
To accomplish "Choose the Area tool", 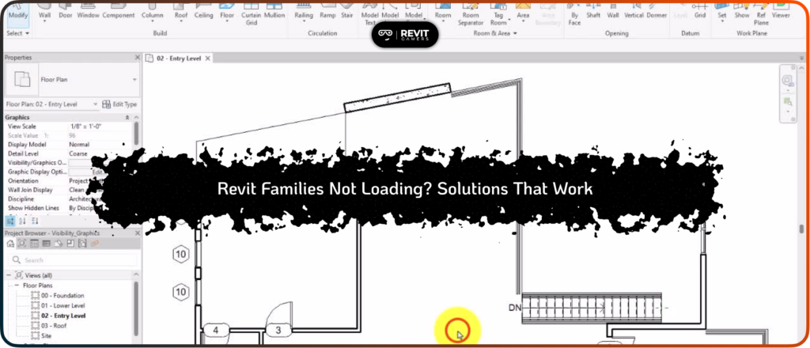I will 523,11.
